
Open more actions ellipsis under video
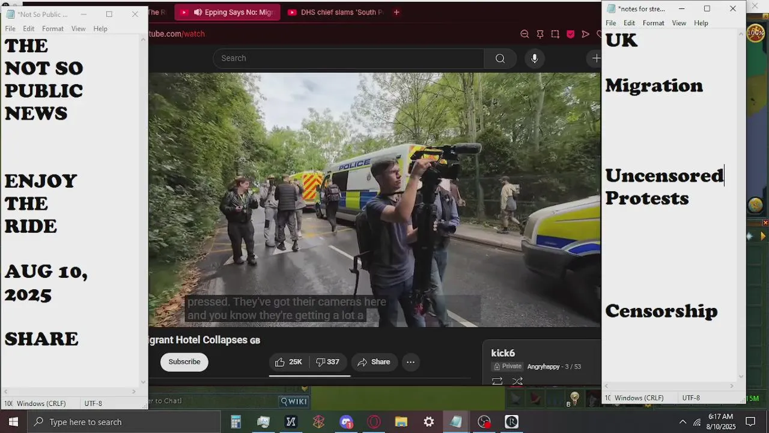point(410,362)
